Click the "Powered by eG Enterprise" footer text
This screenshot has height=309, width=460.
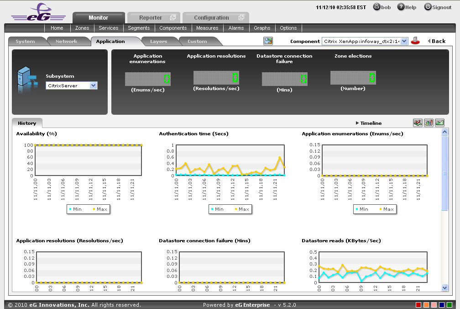(236, 305)
